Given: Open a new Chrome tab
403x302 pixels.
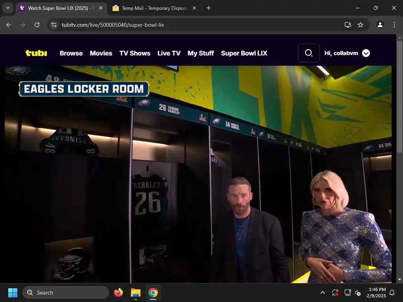Looking at the screenshot, I should pos(209,8).
